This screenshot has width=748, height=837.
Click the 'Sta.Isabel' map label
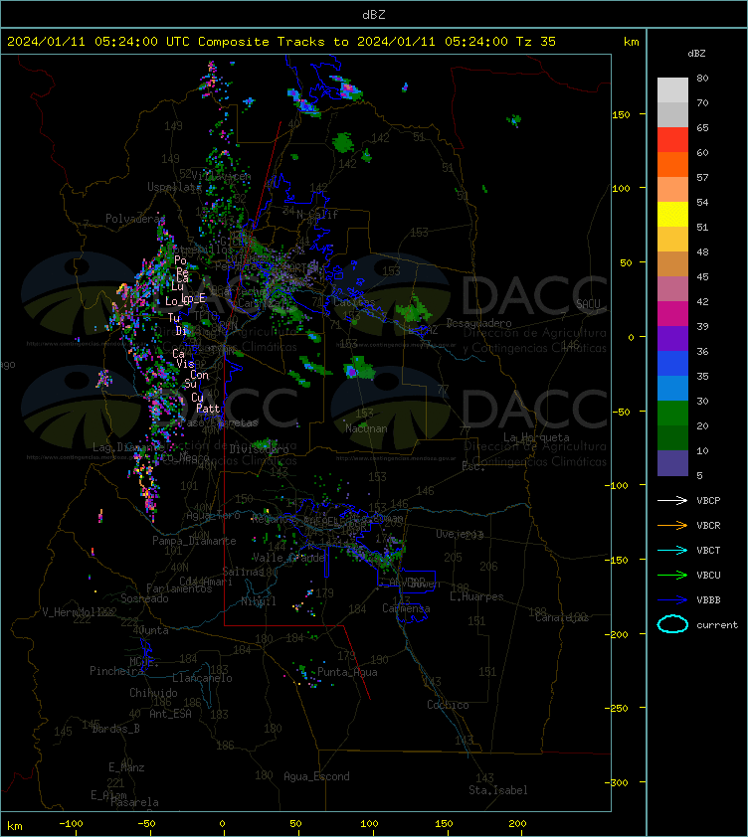tap(498, 790)
